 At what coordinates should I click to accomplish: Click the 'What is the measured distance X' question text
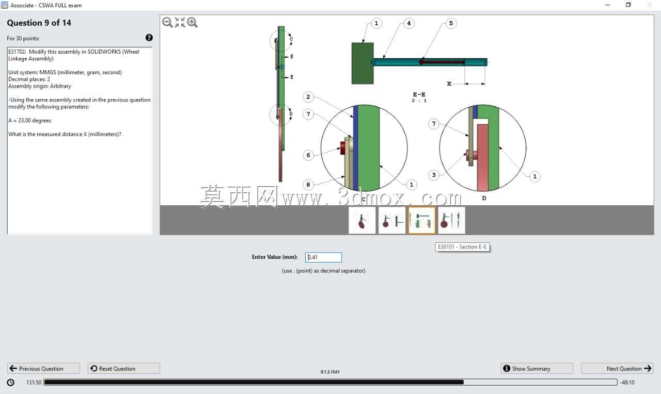pos(65,134)
